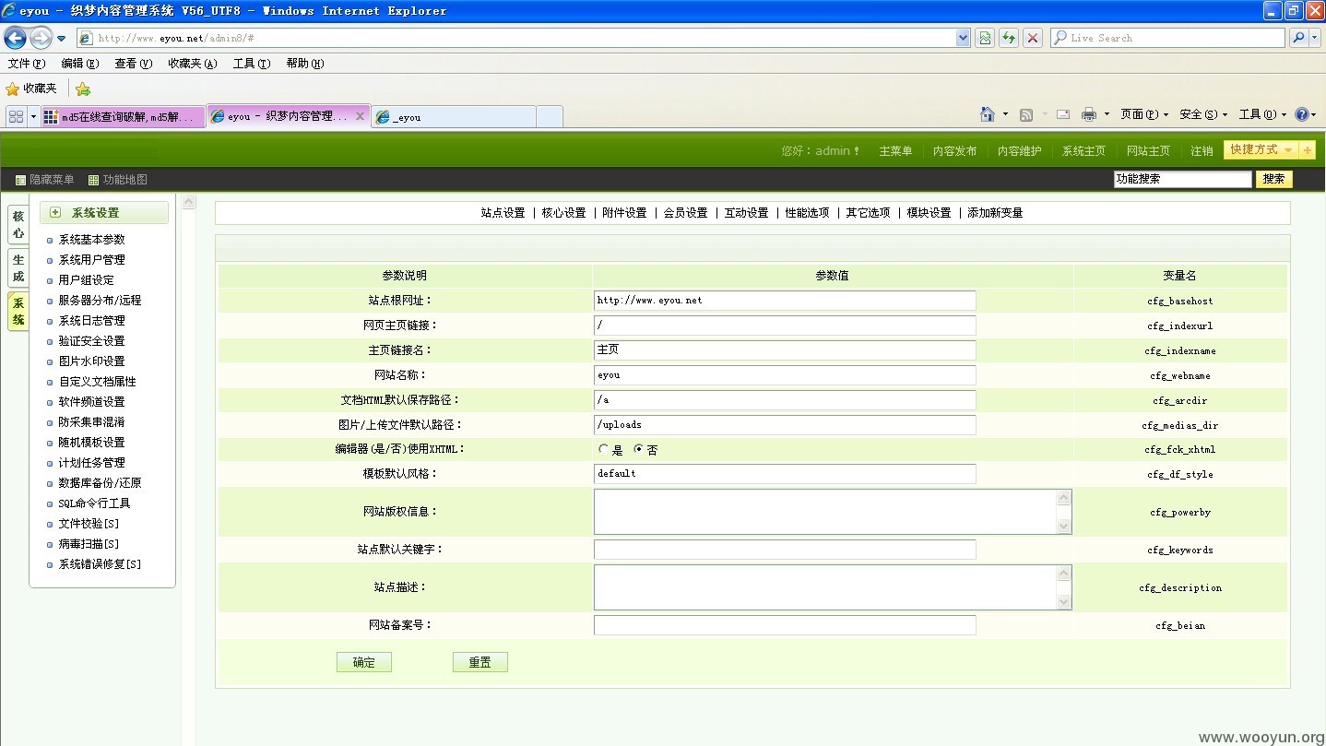Open the 页面(P) command bar menu
This screenshot has width=1326, height=746.
(1144, 114)
